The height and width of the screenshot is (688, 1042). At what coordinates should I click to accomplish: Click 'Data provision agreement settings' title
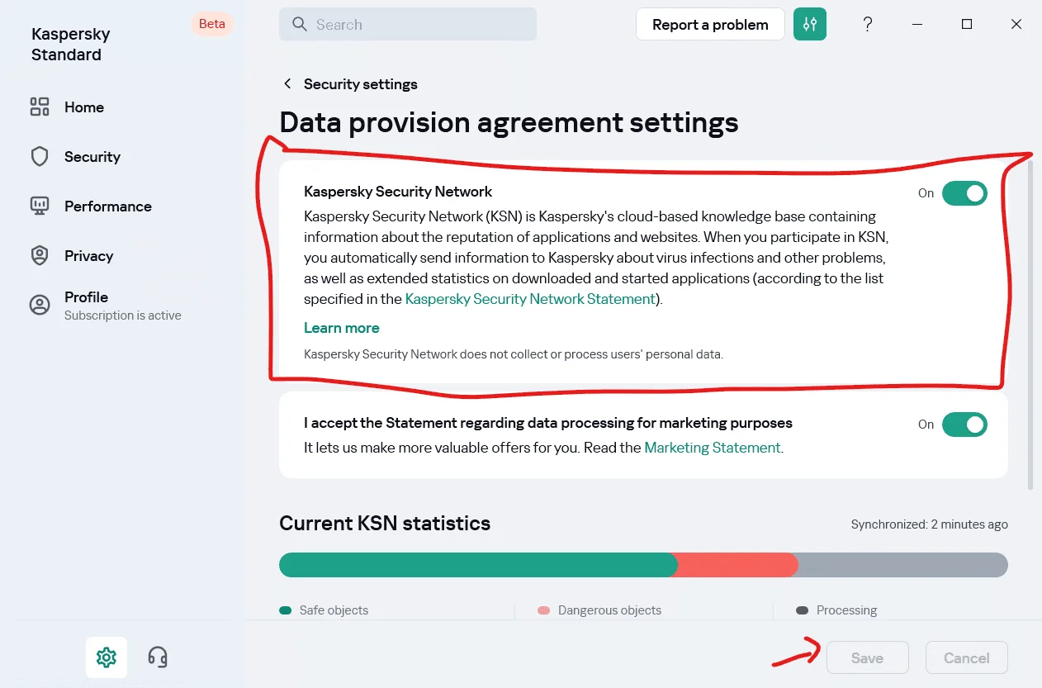[509, 122]
